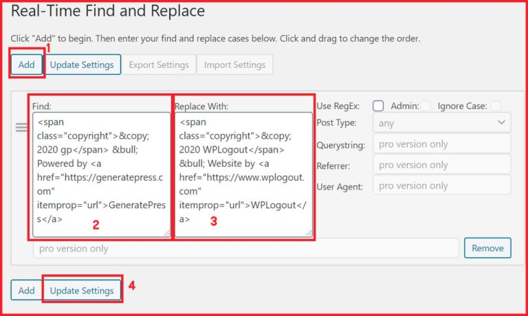This screenshot has height=316, width=528.
Task: Click the Querystring: label
Action: click(341, 146)
